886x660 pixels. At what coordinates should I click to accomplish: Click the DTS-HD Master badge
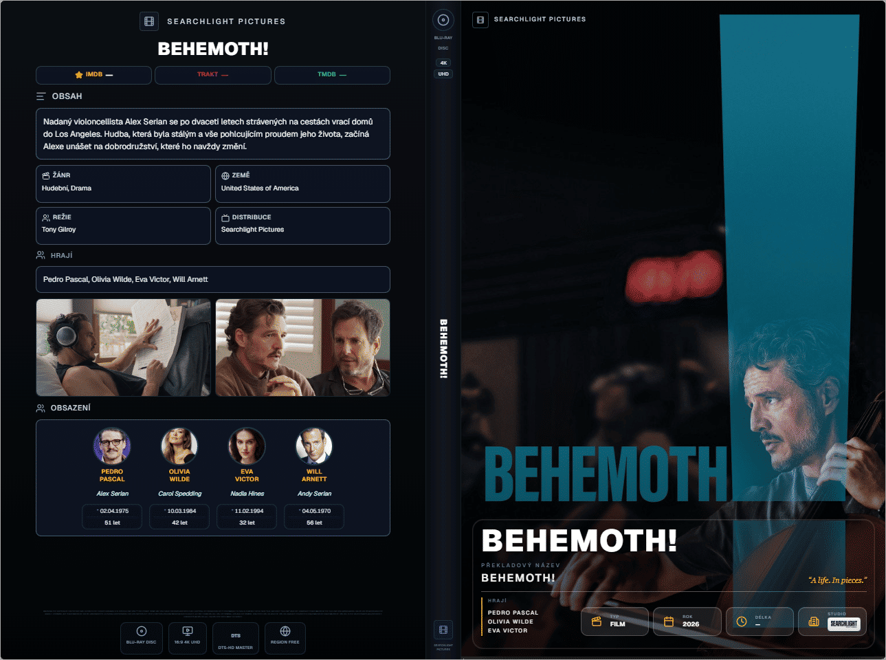click(236, 639)
